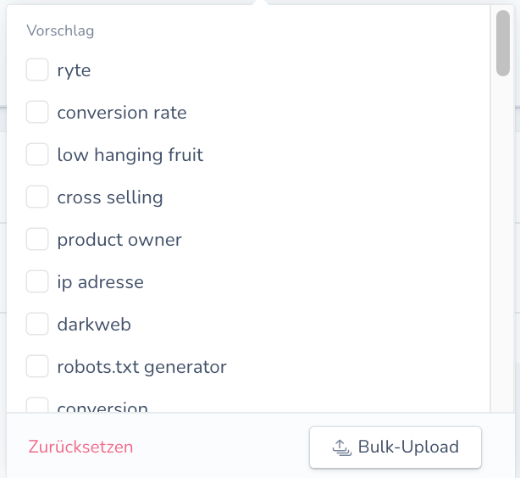Click the conversion rate label text
The width and height of the screenshot is (520, 478).
[x=122, y=113]
